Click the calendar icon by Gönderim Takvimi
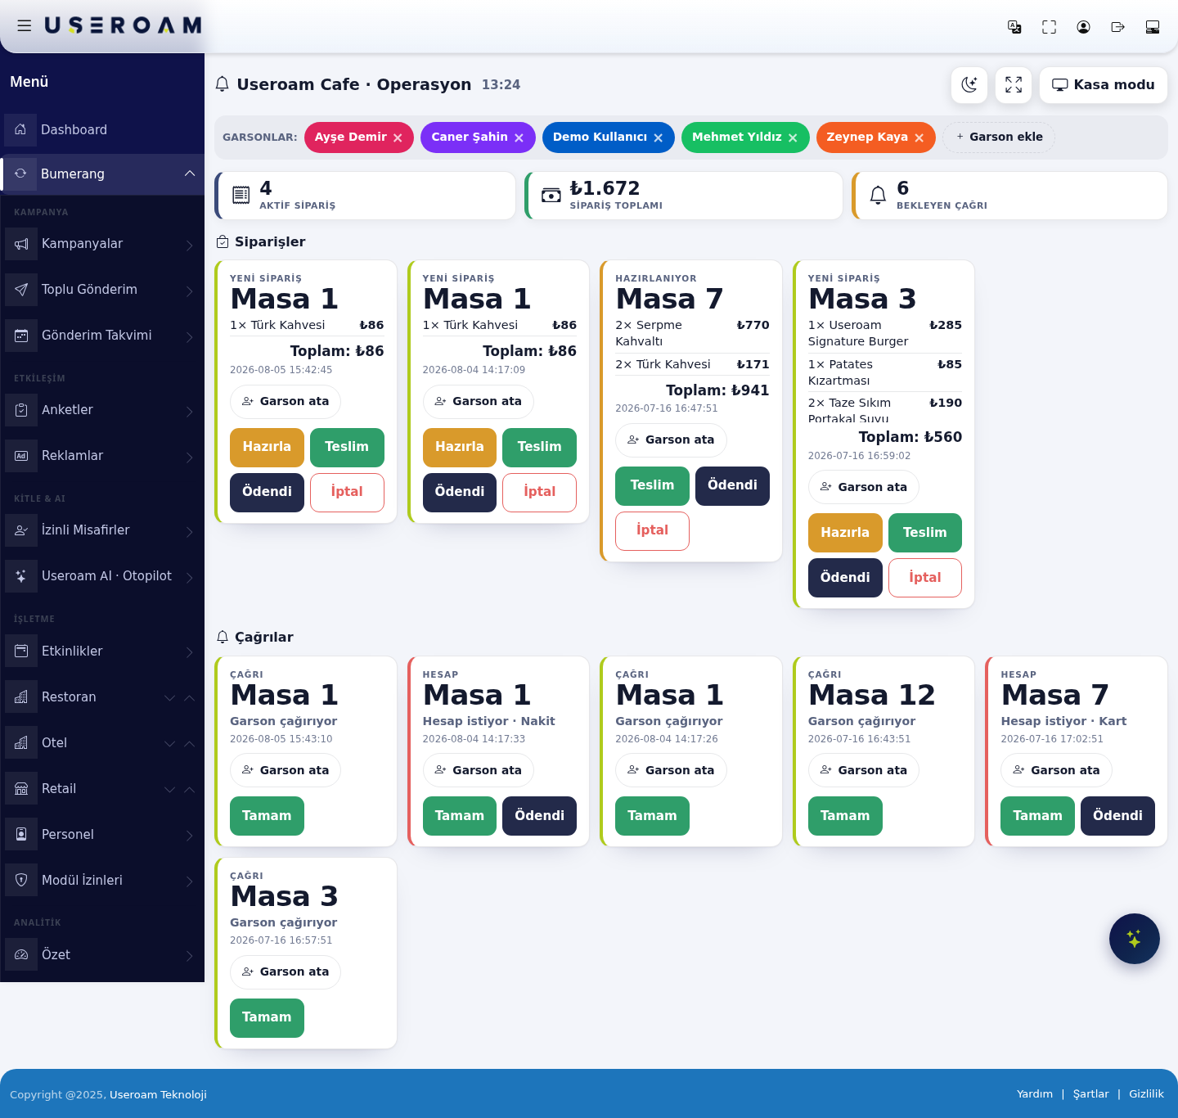The width and height of the screenshot is (1178, 1118). pos(21,336)
